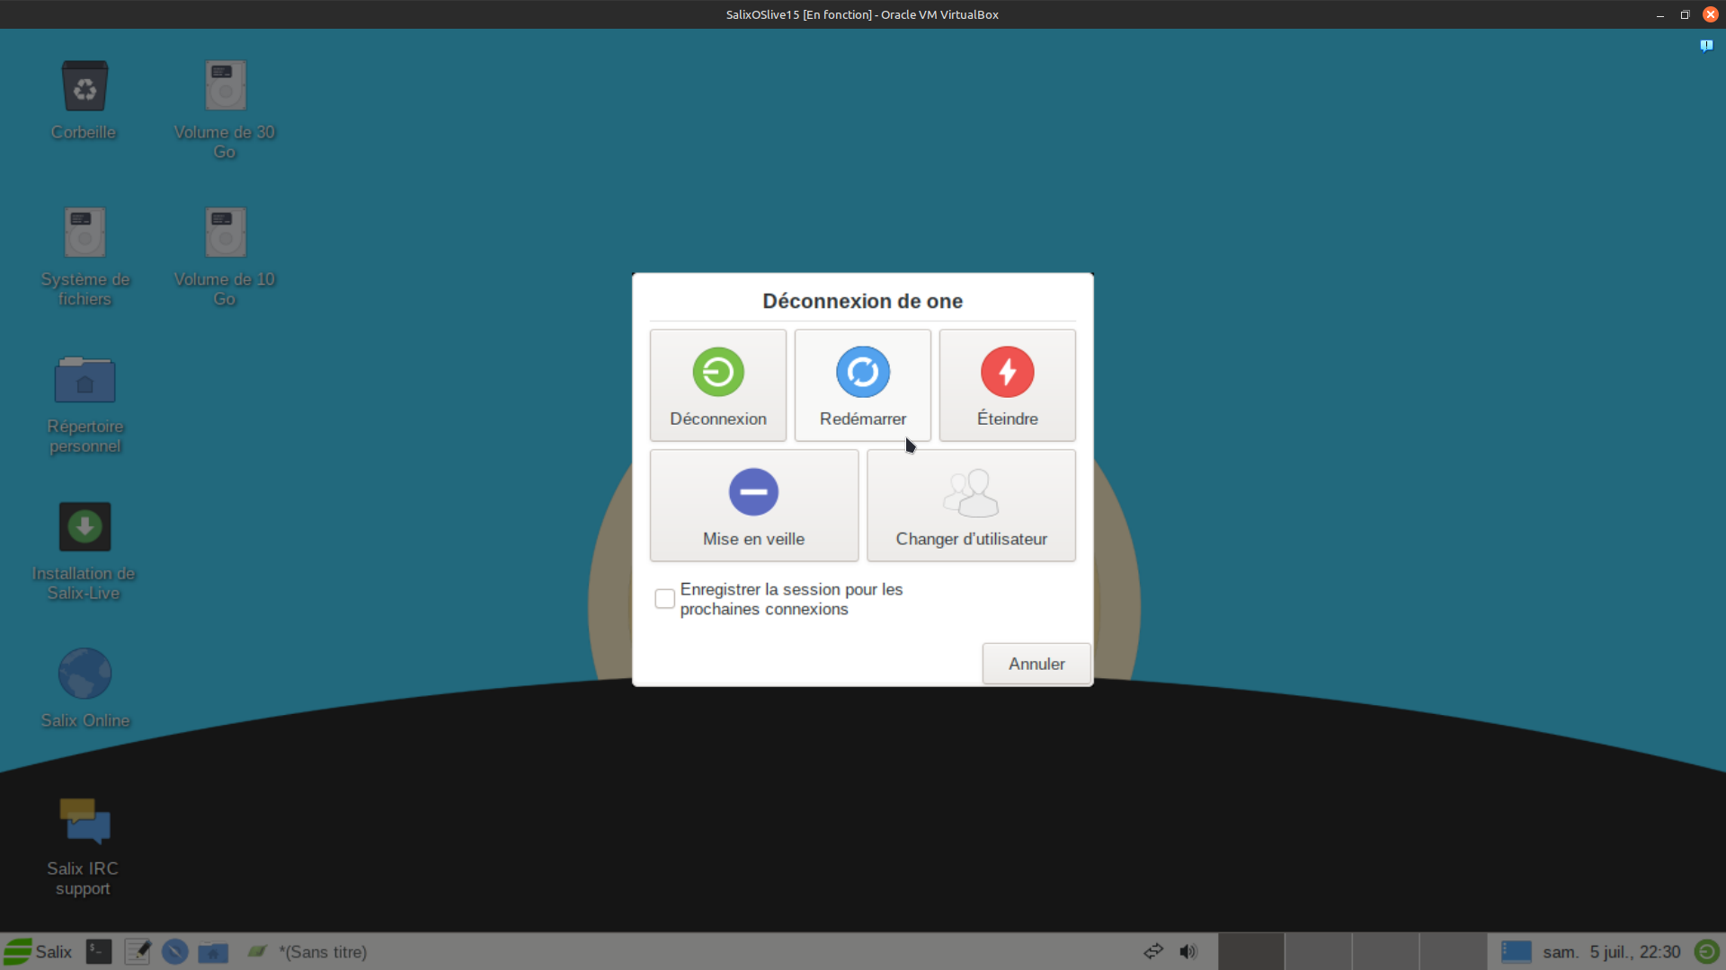Enable Enregistrer la session checkbox

click(x=665, y=599)
